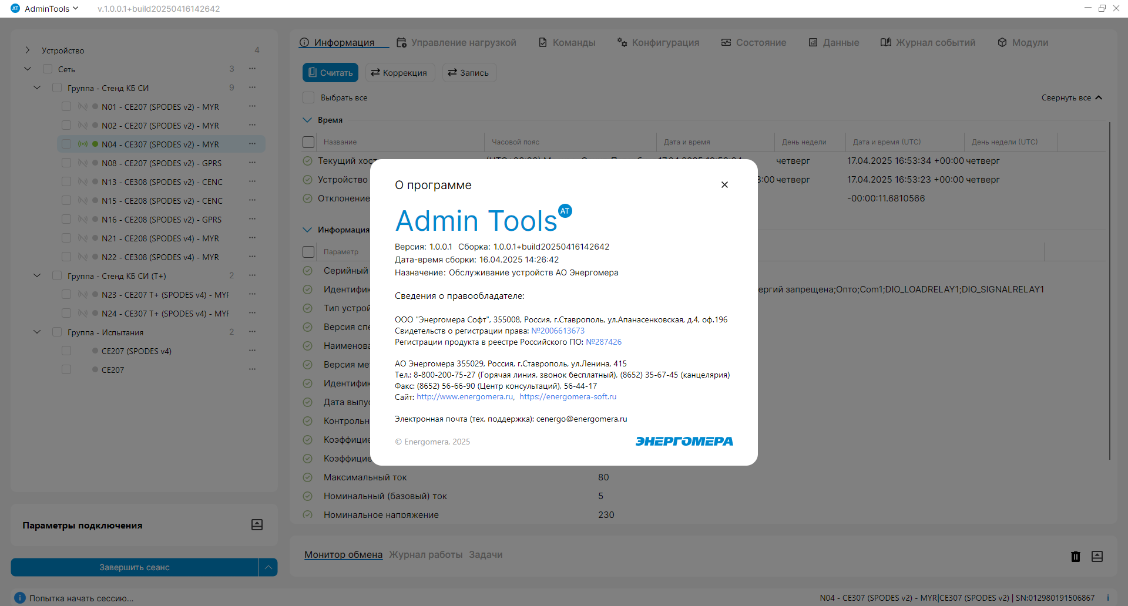Image resolution: width=1128 pixels, height=606 pixels.
Task: Click the status icon of 'Текущий хост' row
Action: [307, 160]
